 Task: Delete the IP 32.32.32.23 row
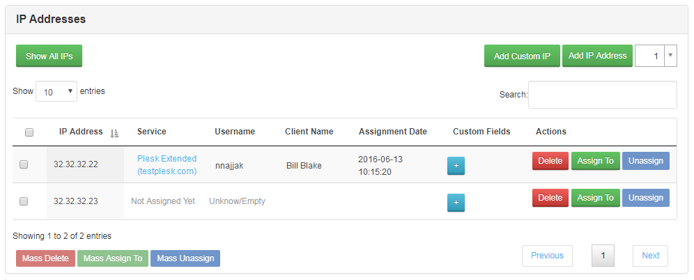pyautogui.click(x=550, y=197)
